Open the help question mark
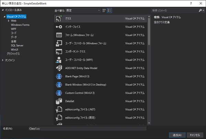This screenshot has height=139, width=206. [x=191, y=3]
